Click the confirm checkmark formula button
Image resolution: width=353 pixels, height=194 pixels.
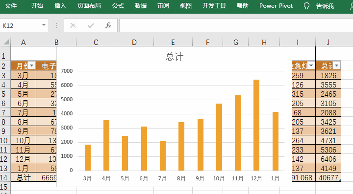tap(91, 25)
